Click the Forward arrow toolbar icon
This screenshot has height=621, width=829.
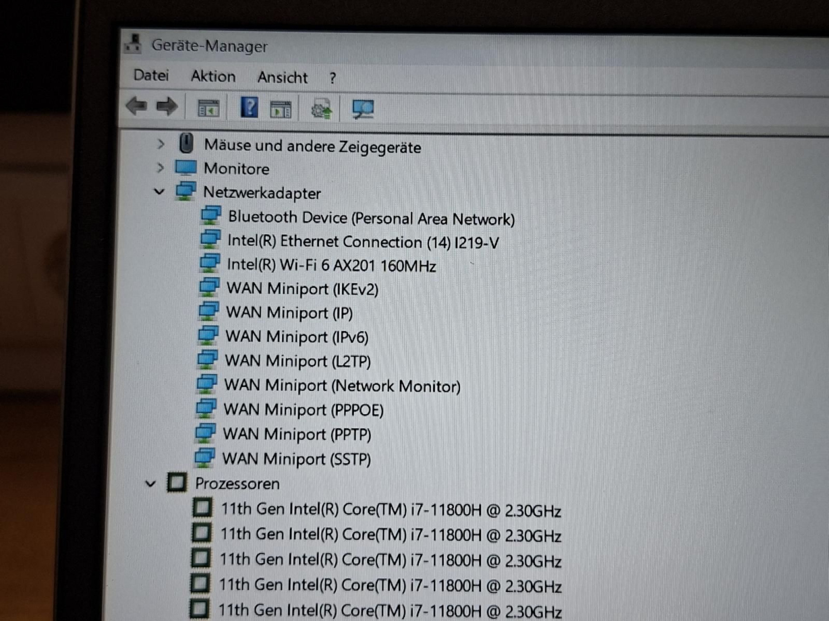[167, 106]
